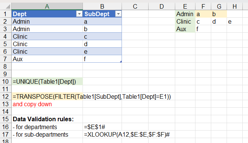Select cell A3 containing Admin
The height and width of the screenshot is (143, 248).
pyautogui.click(x=47, y=29)
